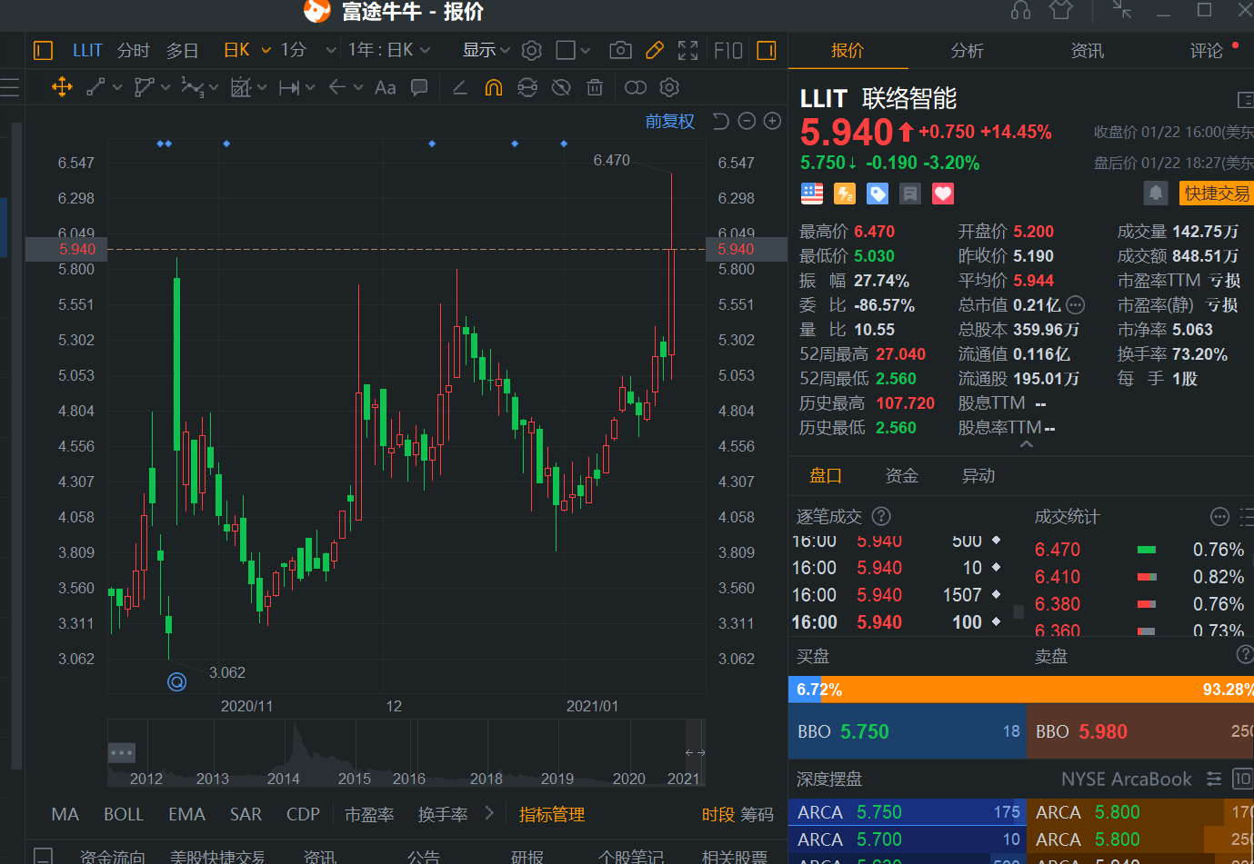Zoom in chart with plus circle
This screenshot has height=864, width=1254.
(773, 121)
